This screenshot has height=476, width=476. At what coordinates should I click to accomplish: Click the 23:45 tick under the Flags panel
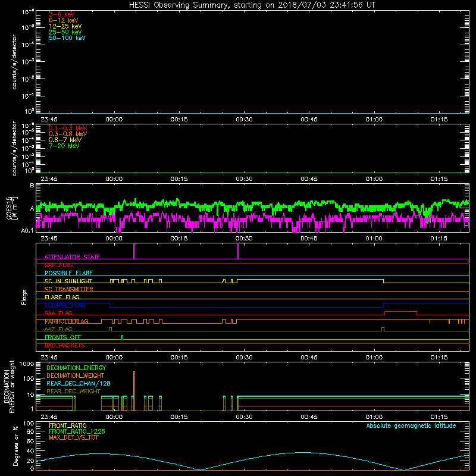coord(49,358)
